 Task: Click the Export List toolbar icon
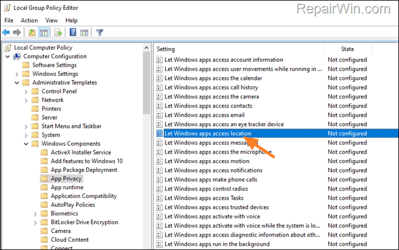58,33
